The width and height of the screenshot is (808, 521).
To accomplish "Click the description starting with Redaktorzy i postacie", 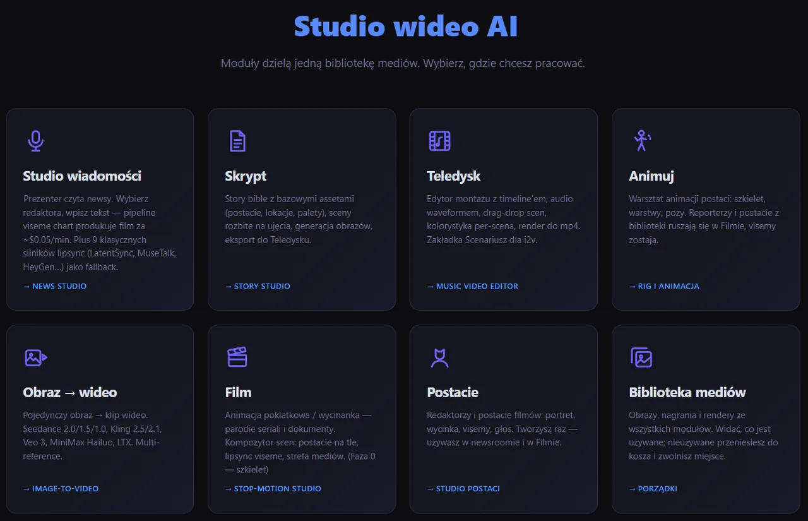I will 502,429.
